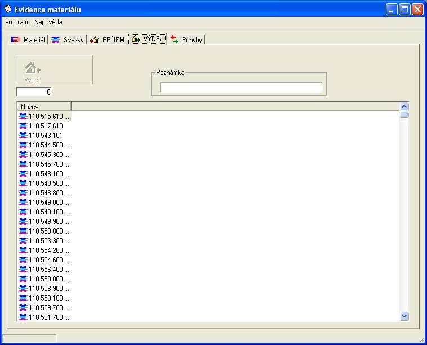Screen dimensions: 427x345
Task: Select row text 110 559 100
Action: [49, 298]
